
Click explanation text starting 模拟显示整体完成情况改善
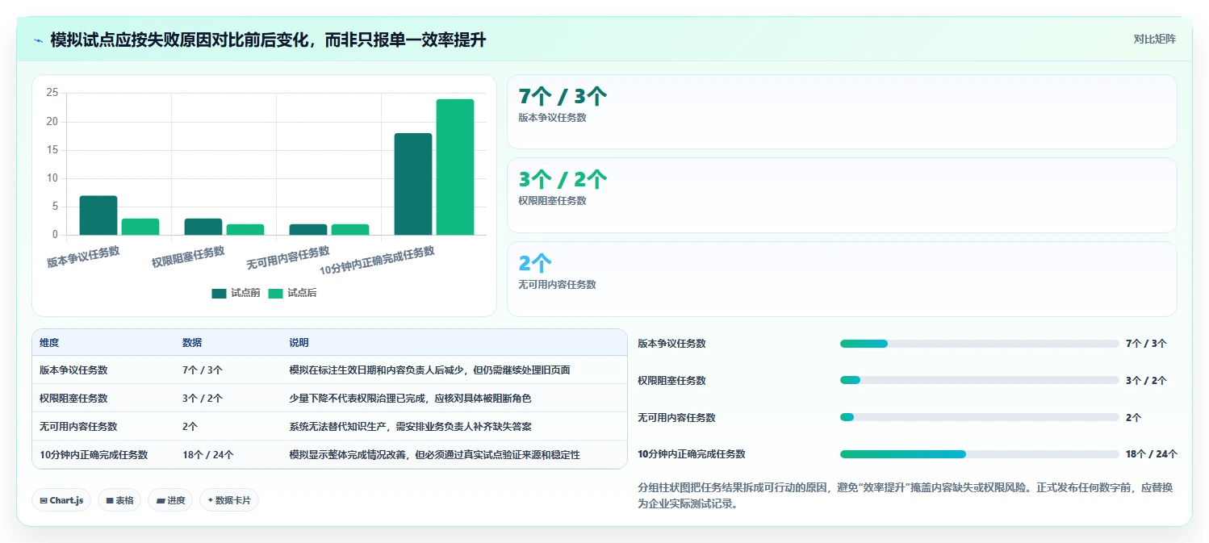pyautogui.click(x=434, y=455)
